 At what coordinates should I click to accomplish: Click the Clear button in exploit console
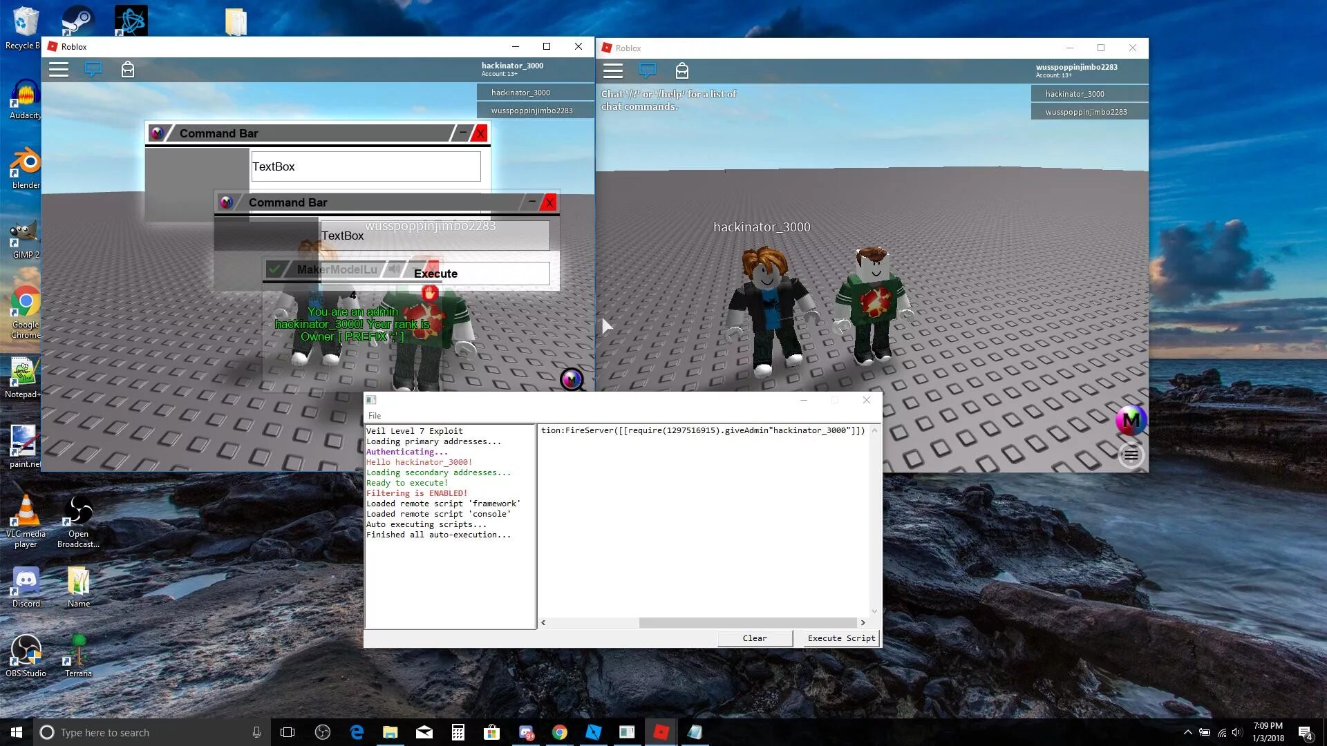pos(755,638)
